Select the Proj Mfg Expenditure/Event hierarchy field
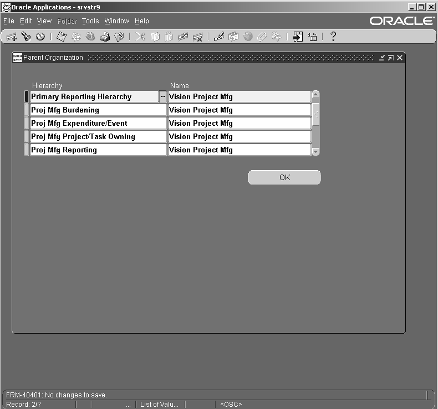The height and width of the screenshot is (409, 438). [x=98, y=123]
